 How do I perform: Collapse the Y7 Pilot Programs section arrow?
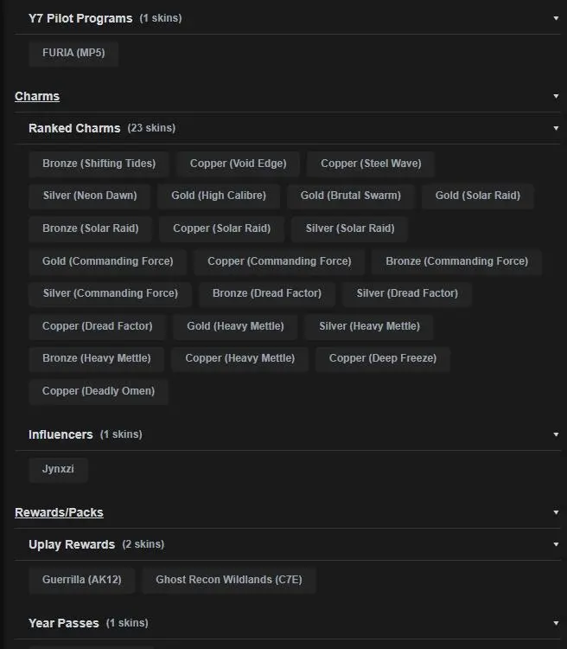(x=556, y=18)
